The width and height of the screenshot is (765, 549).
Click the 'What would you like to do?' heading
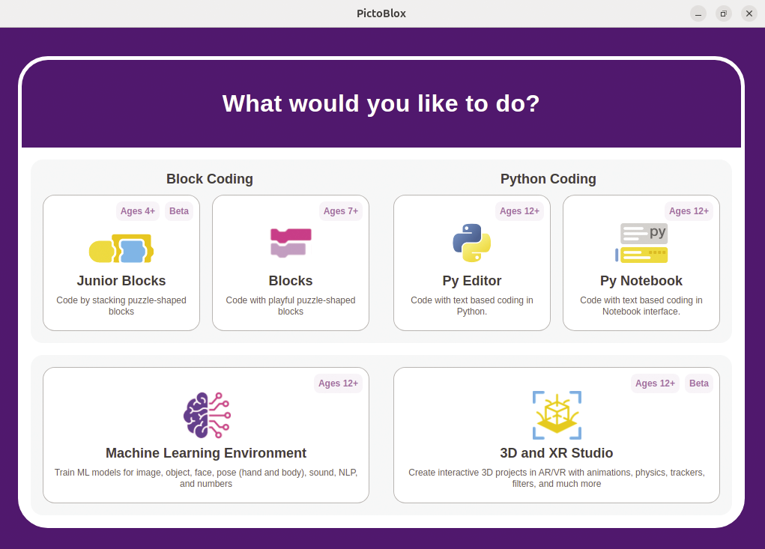(381, 103)
